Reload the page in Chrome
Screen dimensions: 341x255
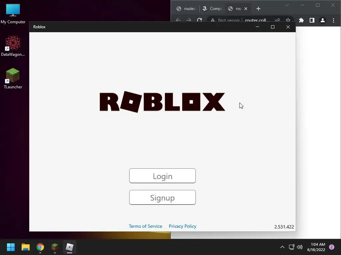199,20
